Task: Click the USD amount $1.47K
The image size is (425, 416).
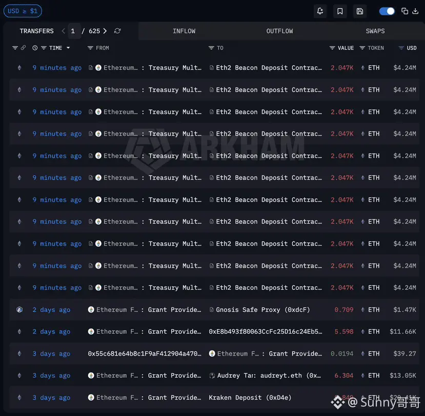Action: [x=404, y=310]
